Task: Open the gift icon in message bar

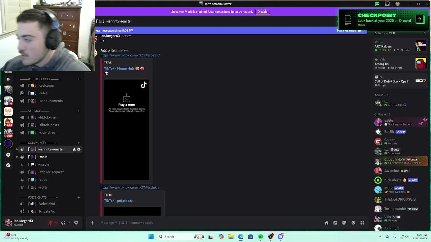Action: click(x=326, y=223)
